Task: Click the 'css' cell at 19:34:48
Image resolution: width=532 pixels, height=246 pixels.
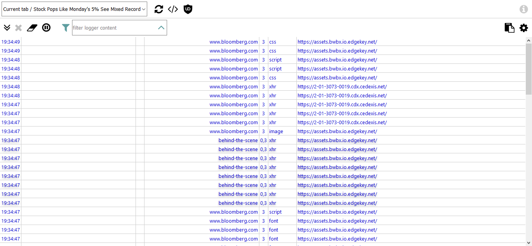Action: pos(273,78)
